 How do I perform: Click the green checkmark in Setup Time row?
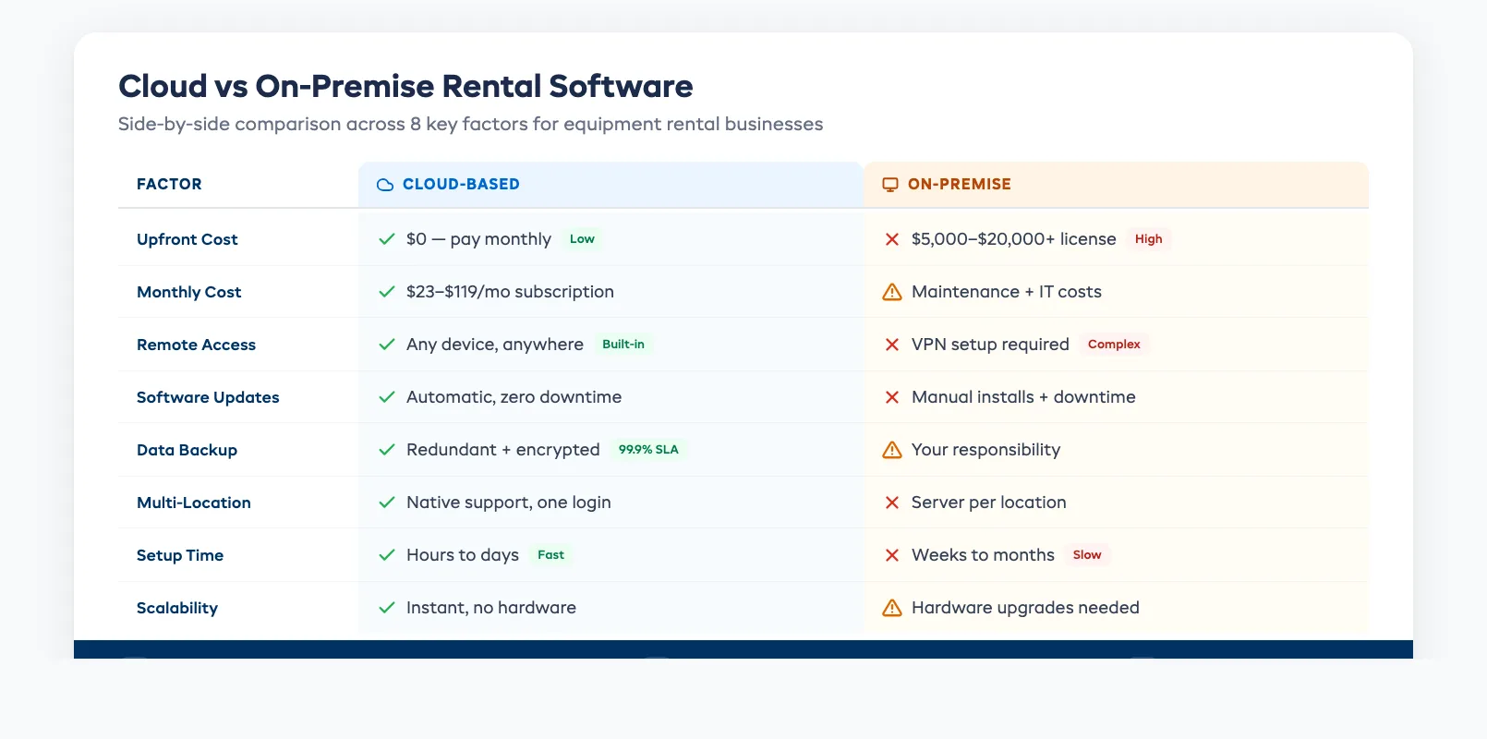387,555
